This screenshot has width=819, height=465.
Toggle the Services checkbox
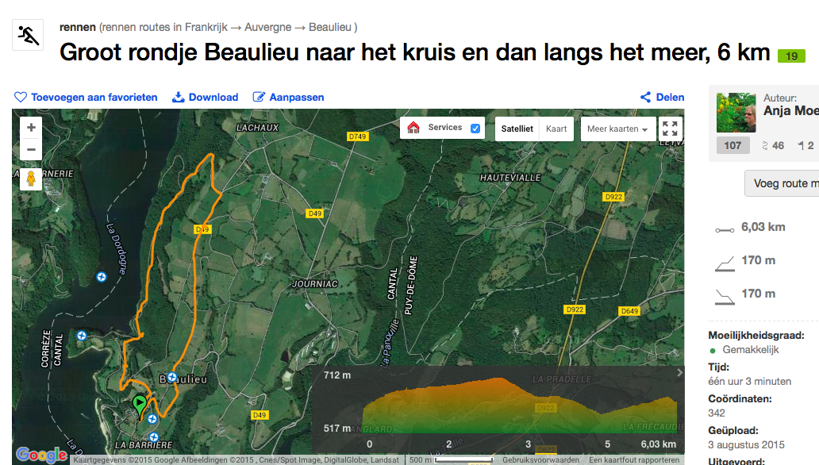[x=475, y=129]
